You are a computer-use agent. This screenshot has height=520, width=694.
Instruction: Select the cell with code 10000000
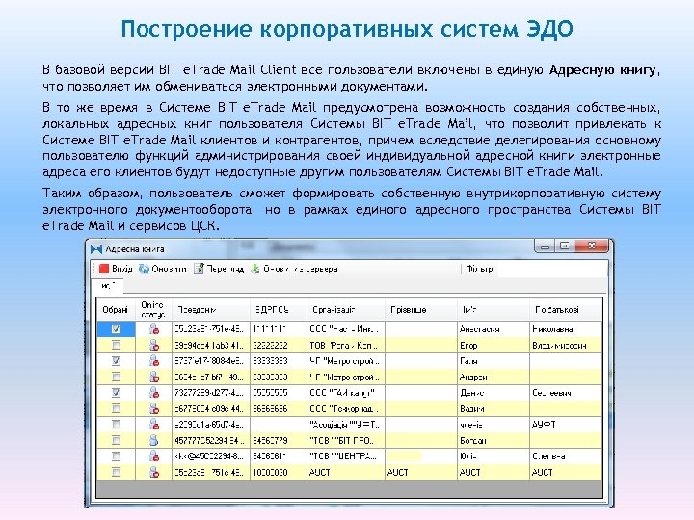click(x=278, y=472)
